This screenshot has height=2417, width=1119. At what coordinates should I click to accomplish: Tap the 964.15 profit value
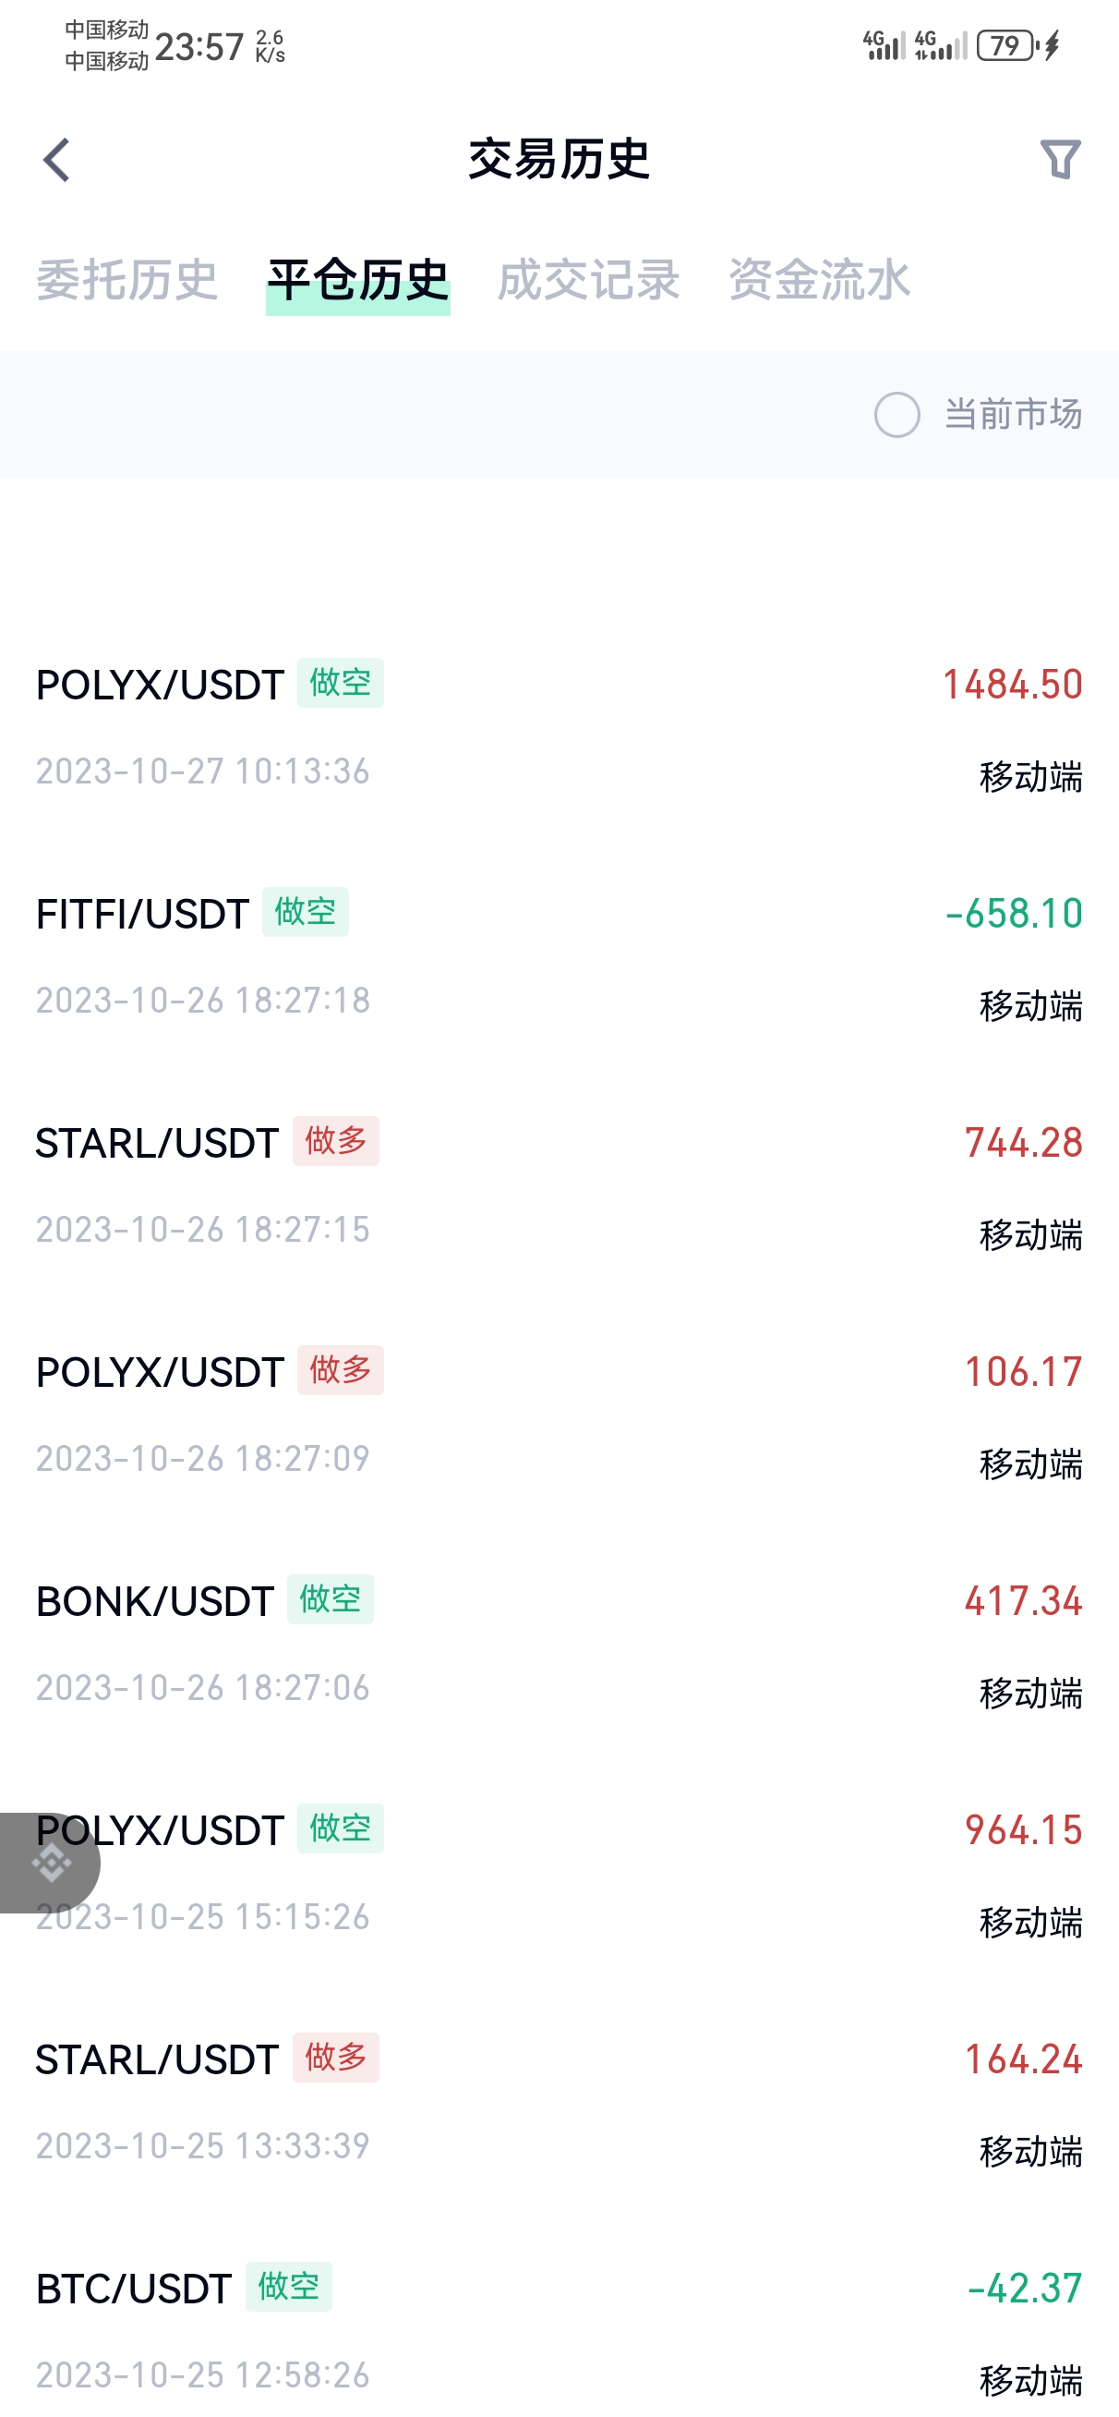click(1023, 1830)
